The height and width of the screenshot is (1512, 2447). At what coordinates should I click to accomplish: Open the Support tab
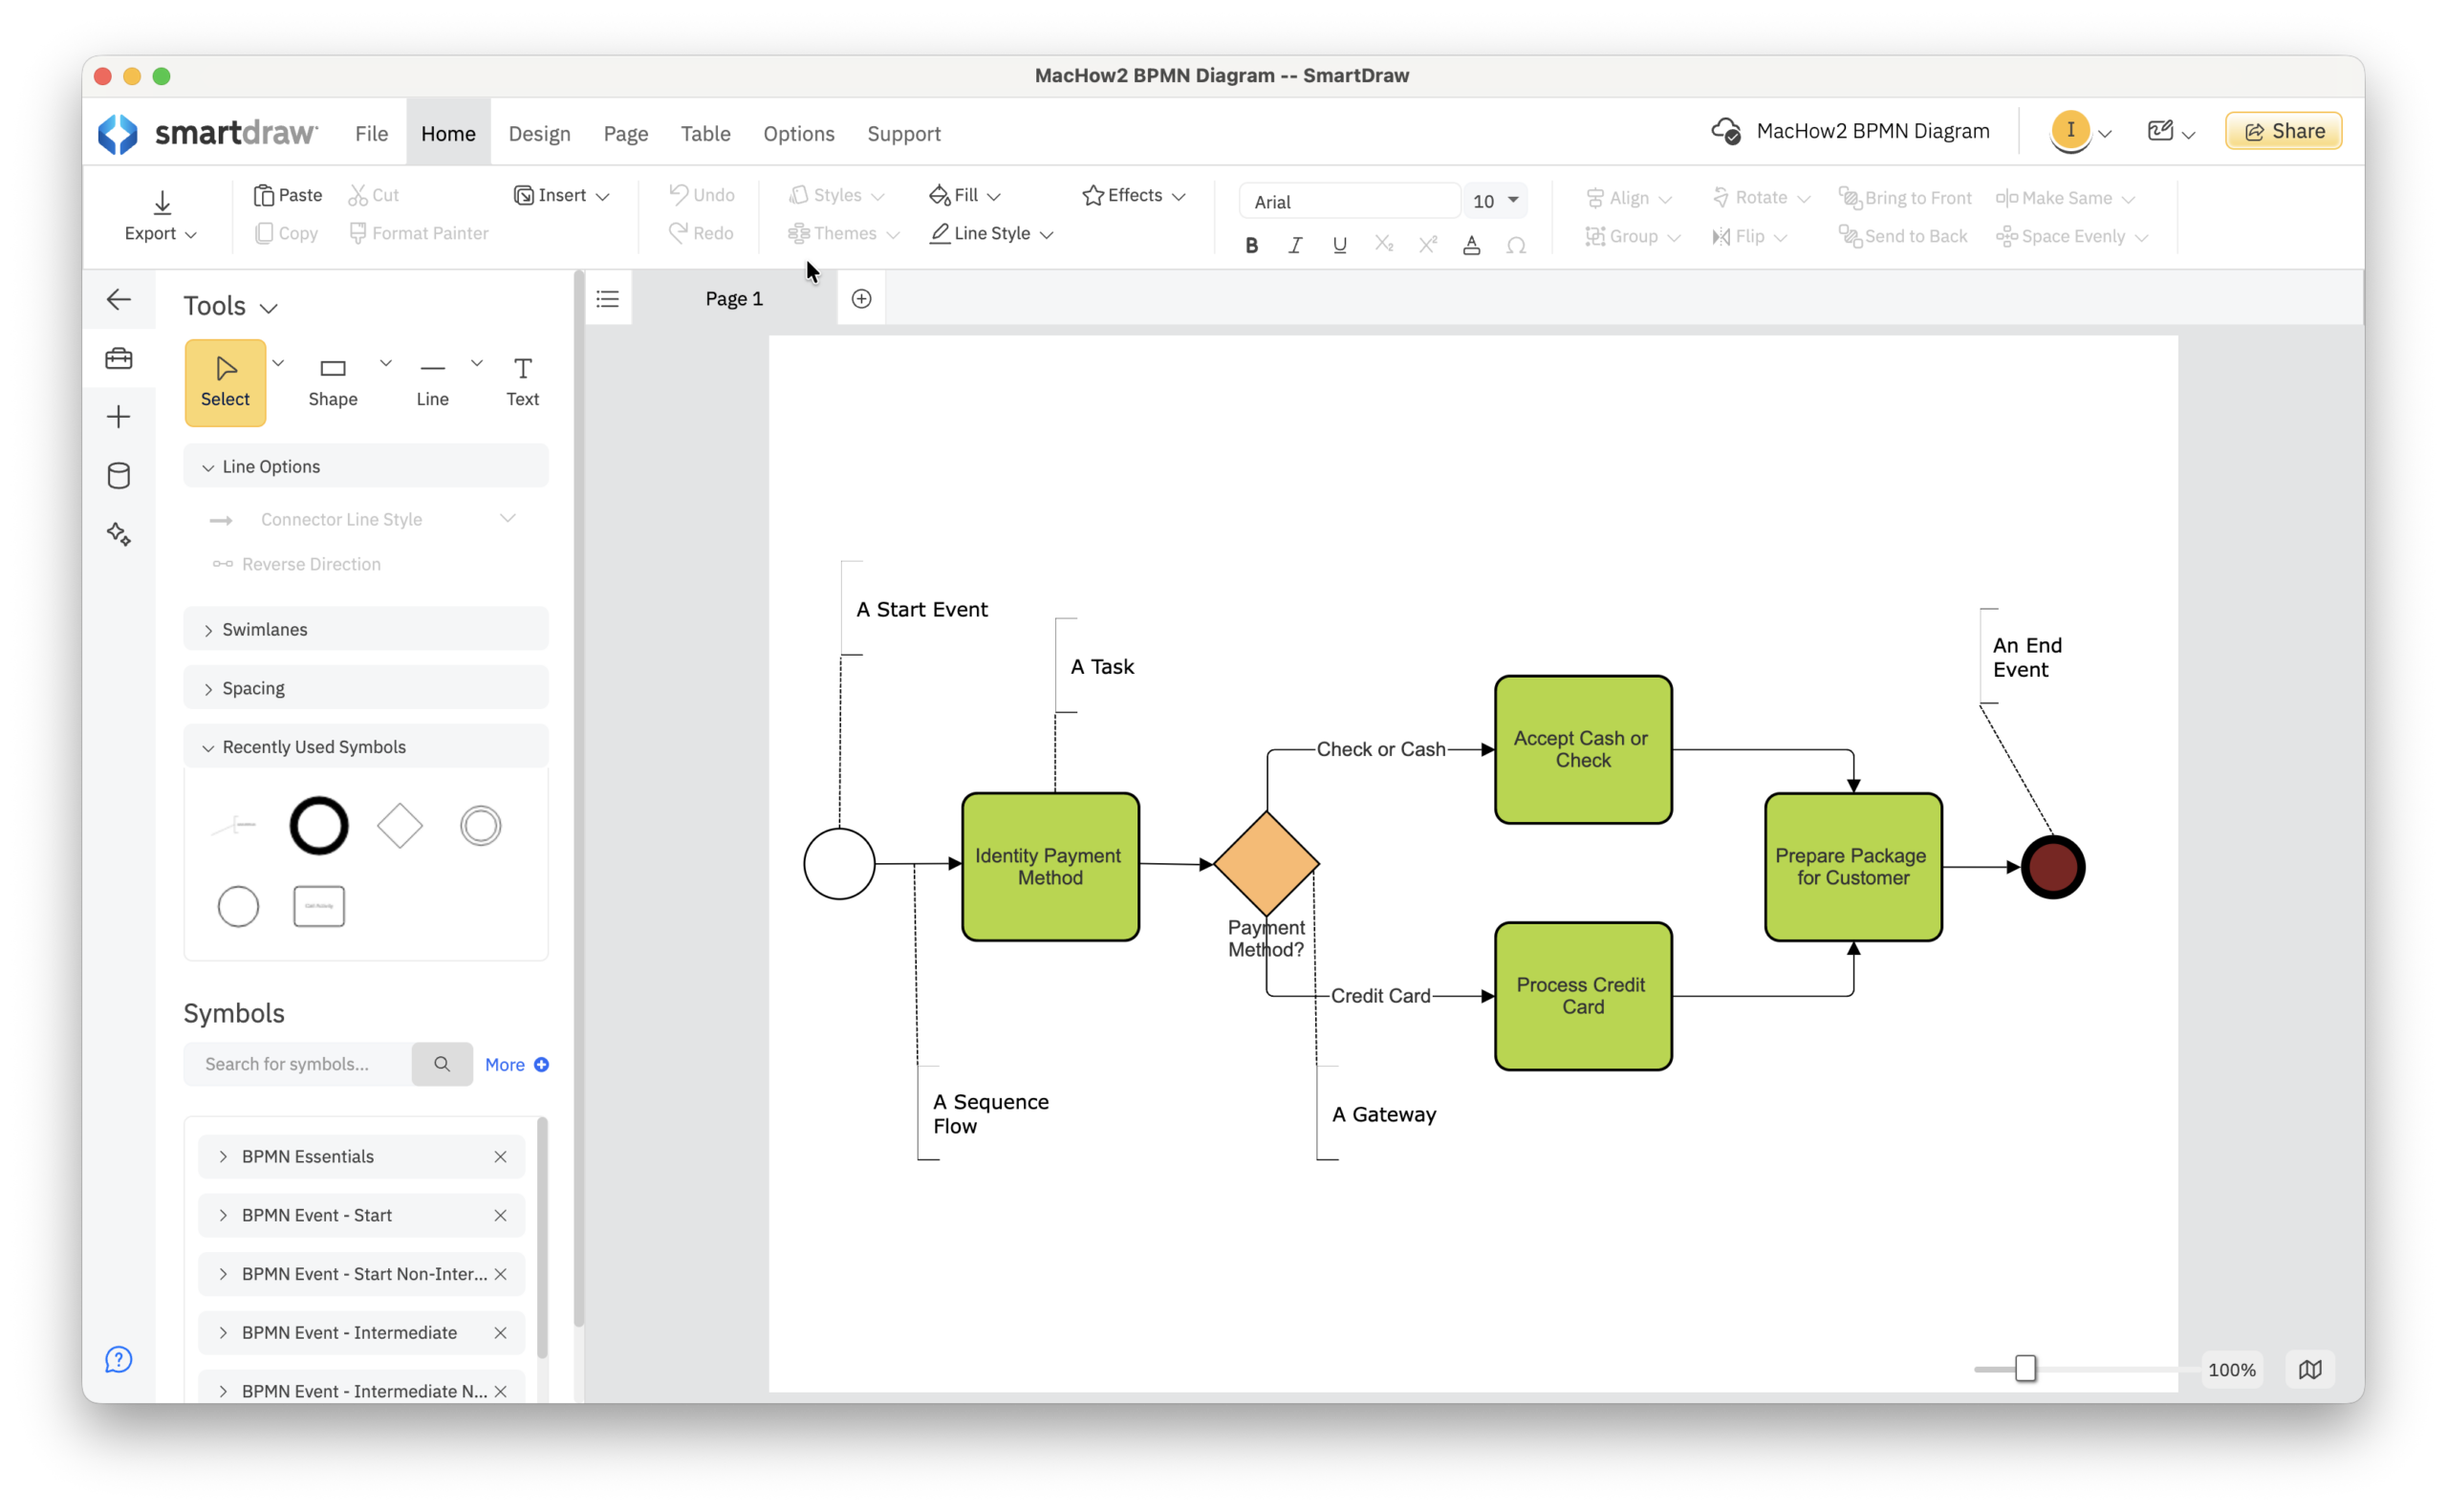[x=903, y=133]
